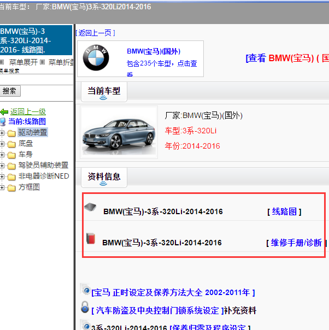Expand the 非电器诊断NED tree node
The height and width of the screenshot is (330, 329).
[x=2, y=177]
